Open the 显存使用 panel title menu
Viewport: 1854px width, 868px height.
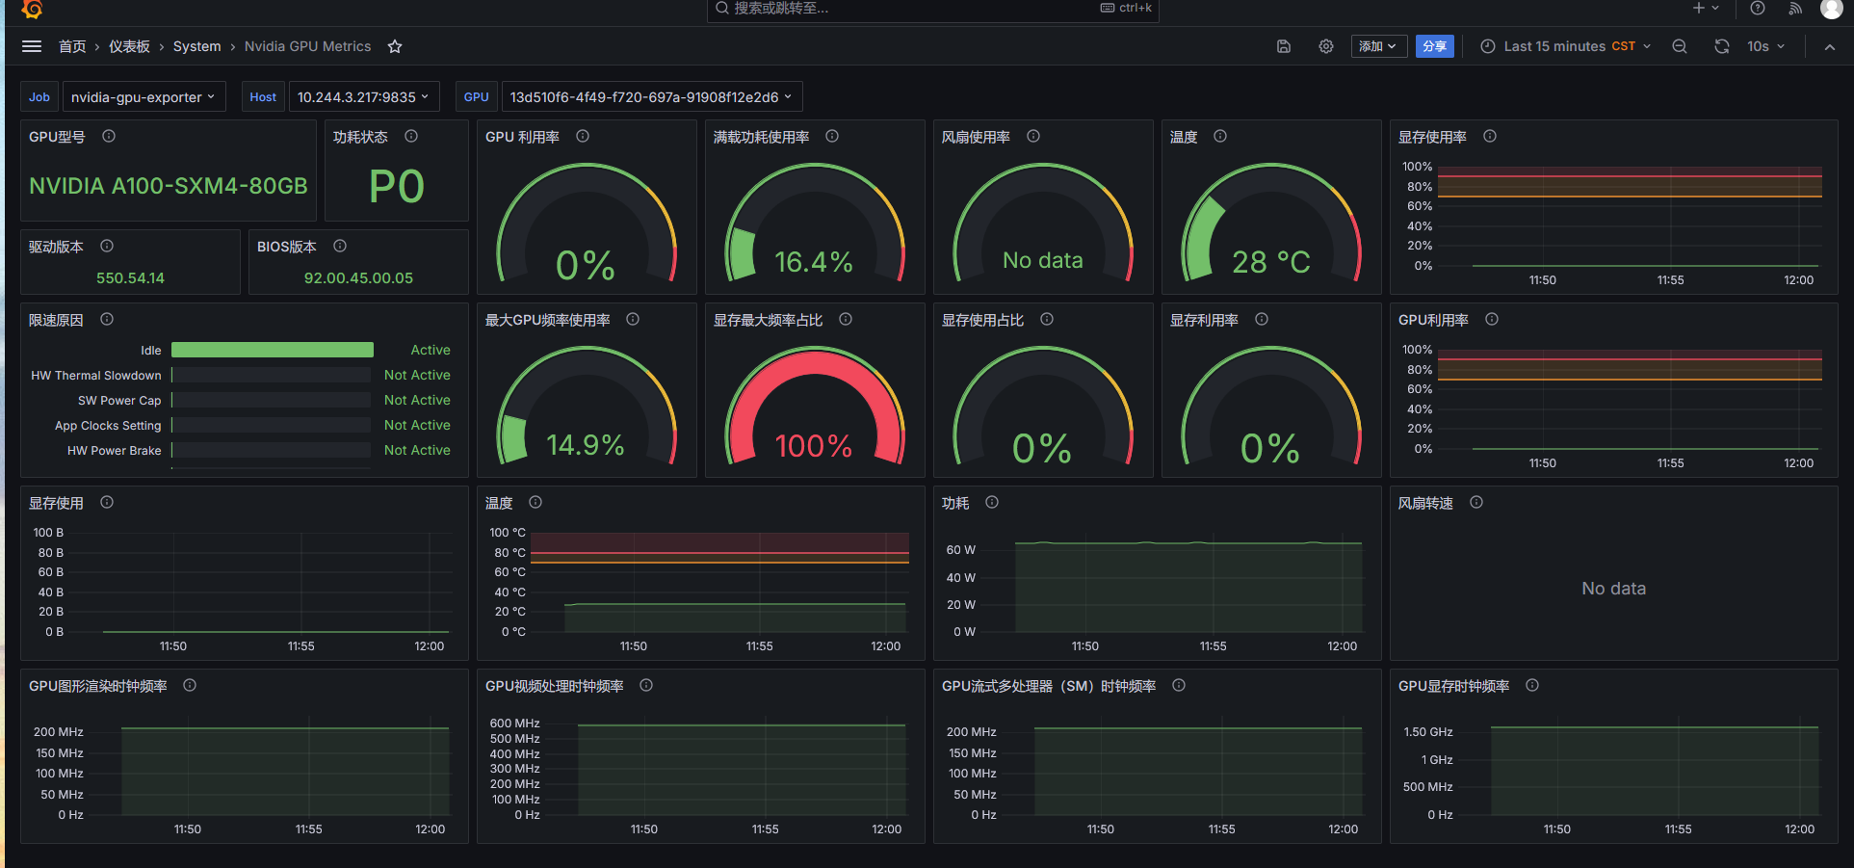point(56,503)
